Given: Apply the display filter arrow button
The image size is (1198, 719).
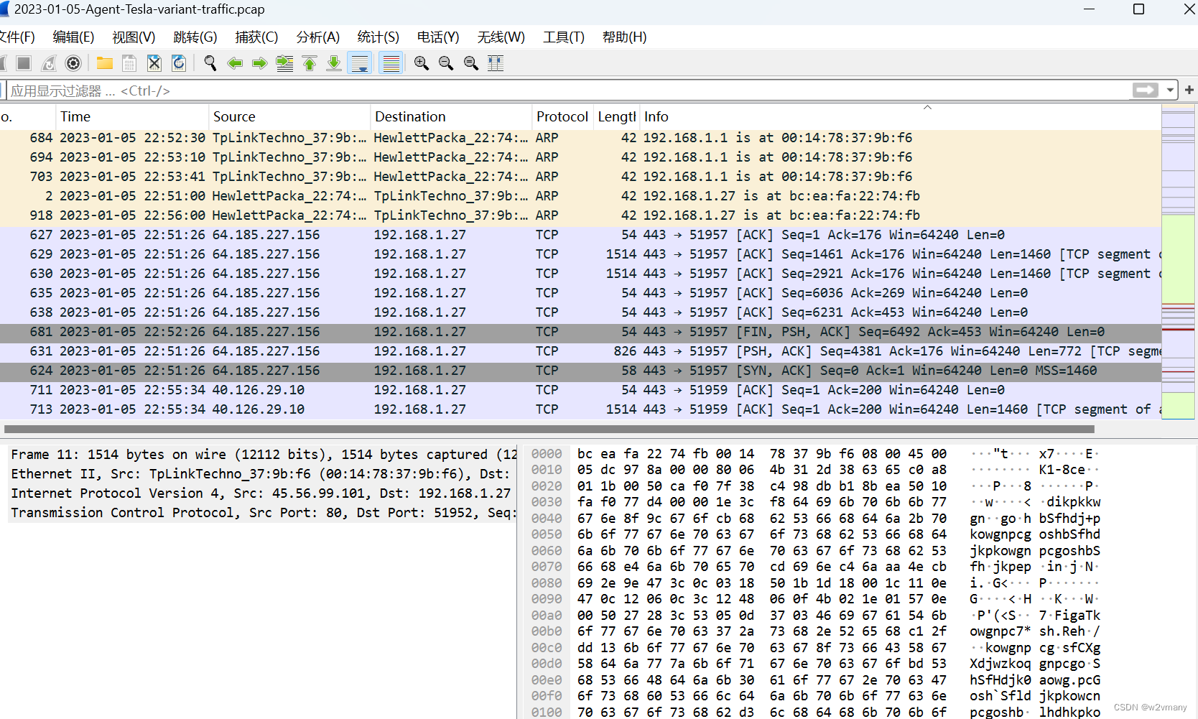Looking at the screenshot, I should pyautogui.click(x=1146, y=90).
